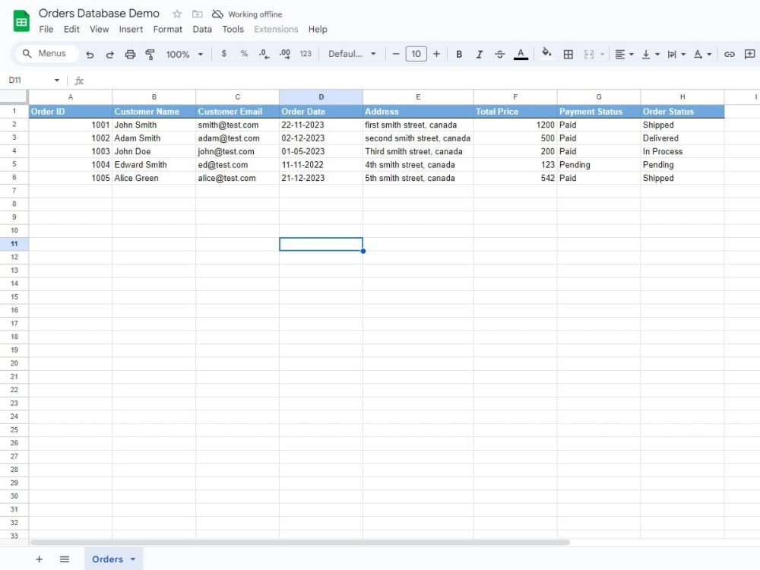
Task: Open the Insert menu
Action: pos(131,29)
